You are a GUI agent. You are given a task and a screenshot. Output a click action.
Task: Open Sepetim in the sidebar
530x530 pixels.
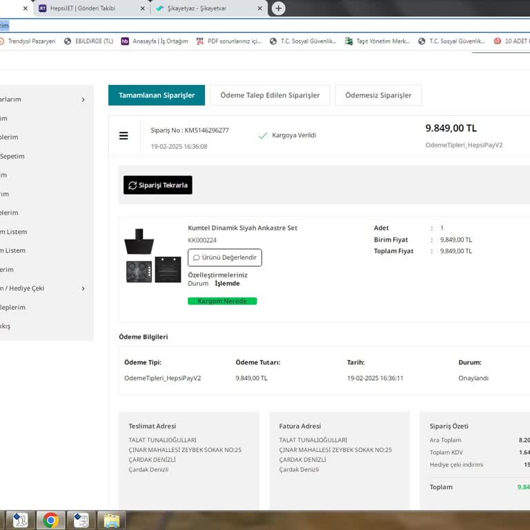click(x=12, y=156)
